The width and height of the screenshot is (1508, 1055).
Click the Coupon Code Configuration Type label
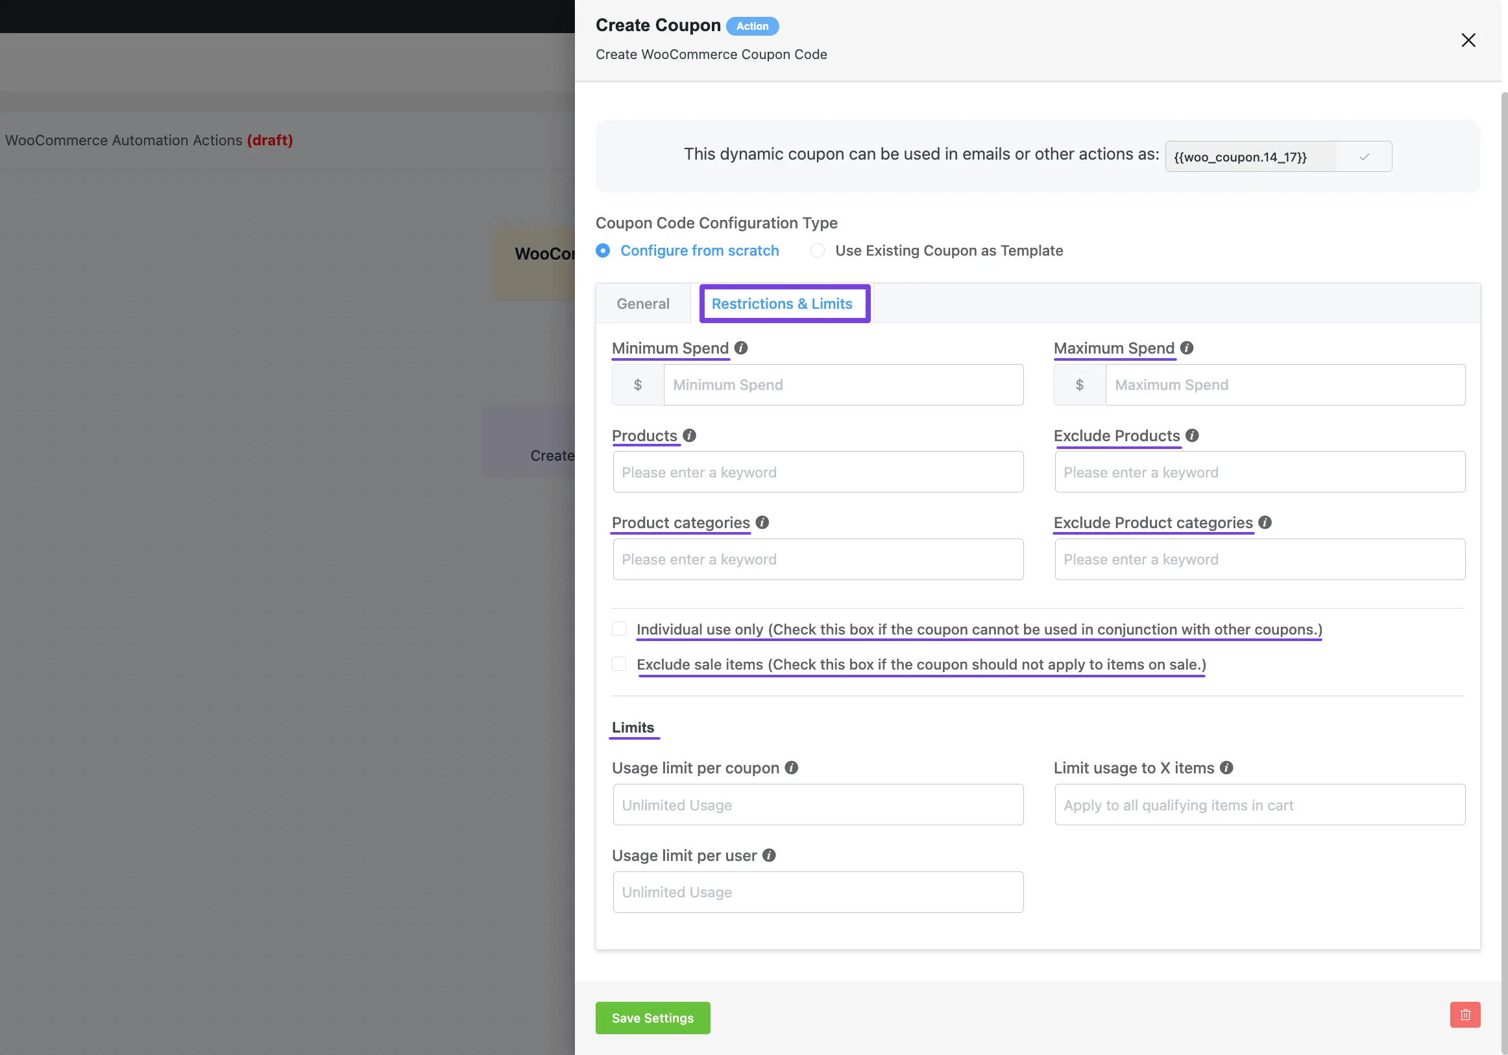point(716,223)
